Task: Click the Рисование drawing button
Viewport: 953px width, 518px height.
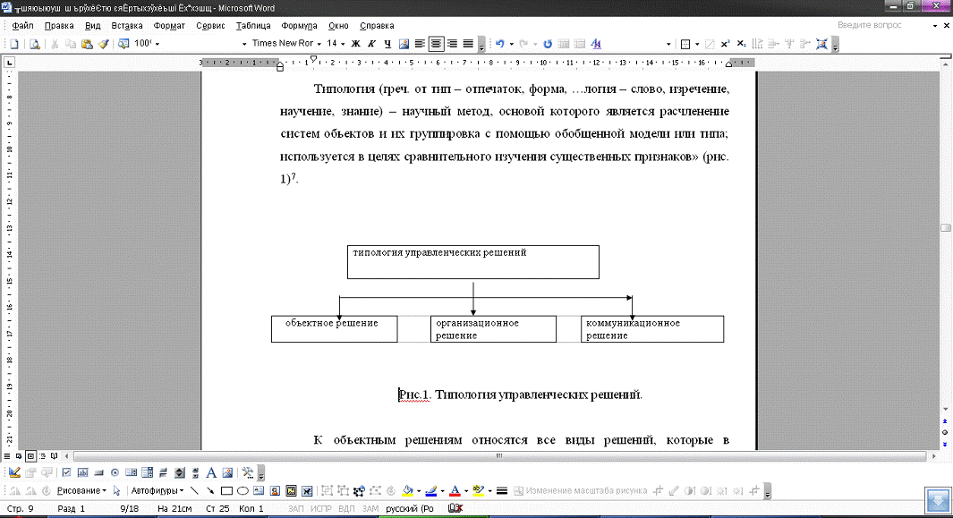Action: point(79,490)
